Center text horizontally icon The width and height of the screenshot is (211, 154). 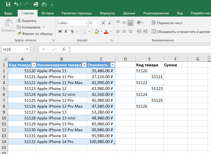coord(124,31)
